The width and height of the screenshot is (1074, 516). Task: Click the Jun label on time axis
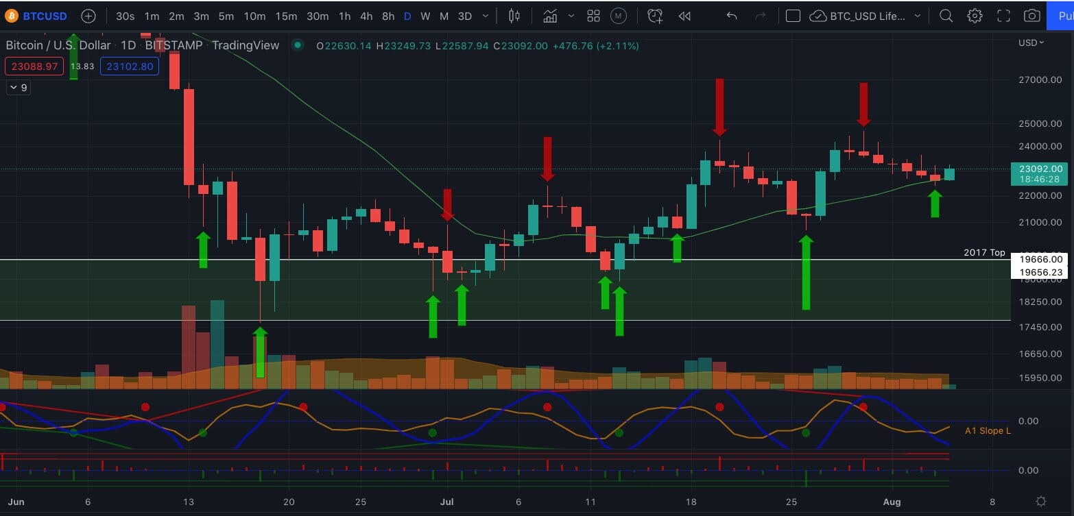(16, 502)
